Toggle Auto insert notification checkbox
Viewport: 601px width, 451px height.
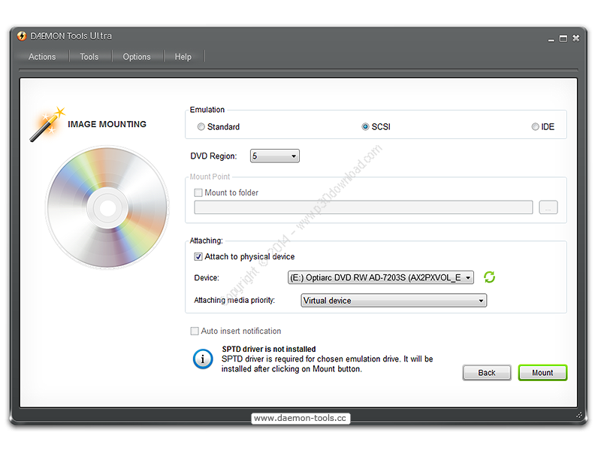coord(195,331)
